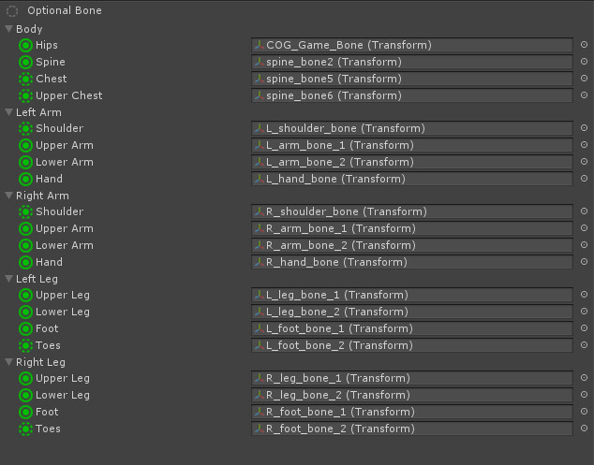
Task: Select the L_shoulder_bone transform field
Action: 412,128
